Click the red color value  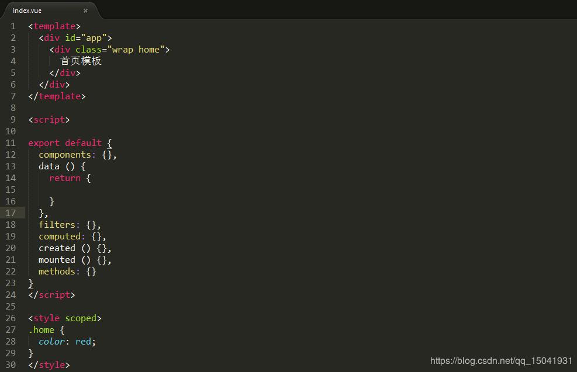tap(83, 342)
